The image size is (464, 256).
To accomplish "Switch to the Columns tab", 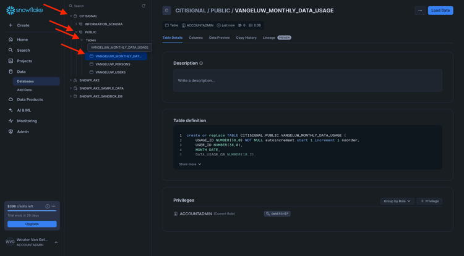I will coord(195,38).
